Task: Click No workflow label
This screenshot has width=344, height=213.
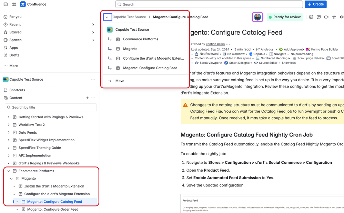Action: [234, 54]
